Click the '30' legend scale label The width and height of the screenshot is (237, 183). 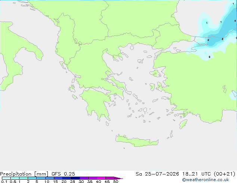click(x=81, y=182)
